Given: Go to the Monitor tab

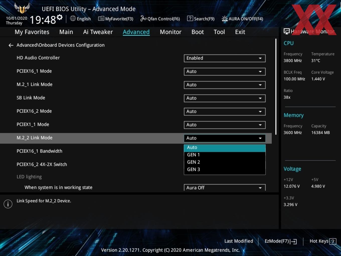Looking at the screenshot, I should [x=170, y=32].
